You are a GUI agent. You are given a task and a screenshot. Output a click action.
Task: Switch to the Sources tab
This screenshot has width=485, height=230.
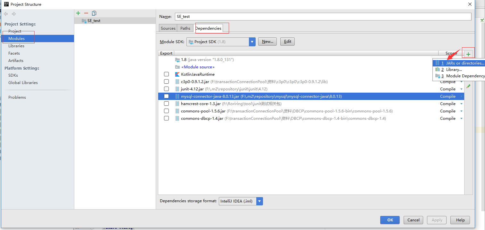pyautogui.click(x=168, y=28)
